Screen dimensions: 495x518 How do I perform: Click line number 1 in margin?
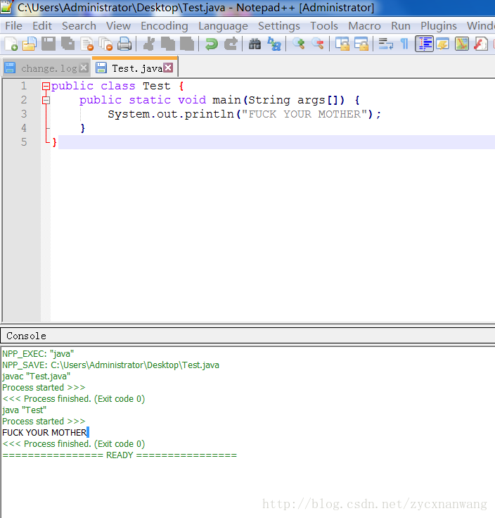(24, 87)
